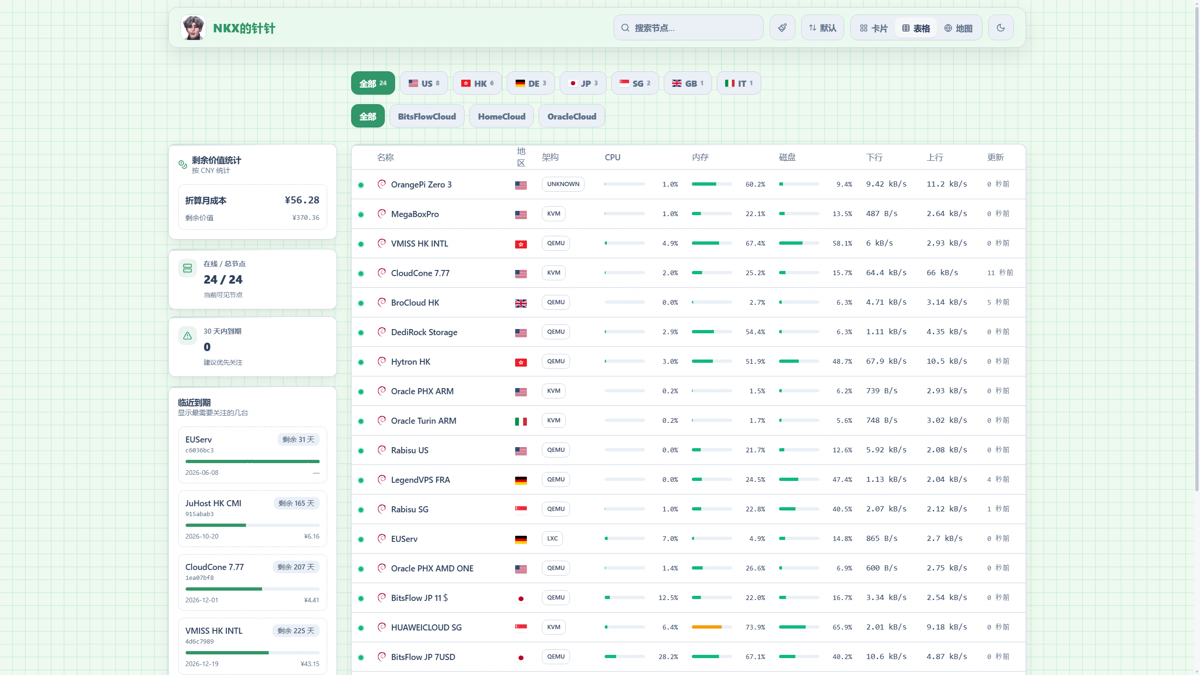Click the search nodes input field
The height and width of the screenshot is (675, 1200).
pos(688,28)
